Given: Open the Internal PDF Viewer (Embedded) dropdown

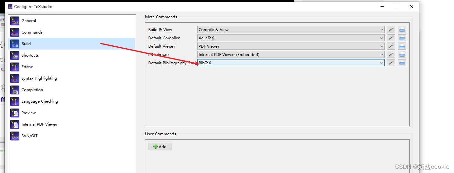Looking at the screenshot, I should pyautogui.click(x=291, y=54).
